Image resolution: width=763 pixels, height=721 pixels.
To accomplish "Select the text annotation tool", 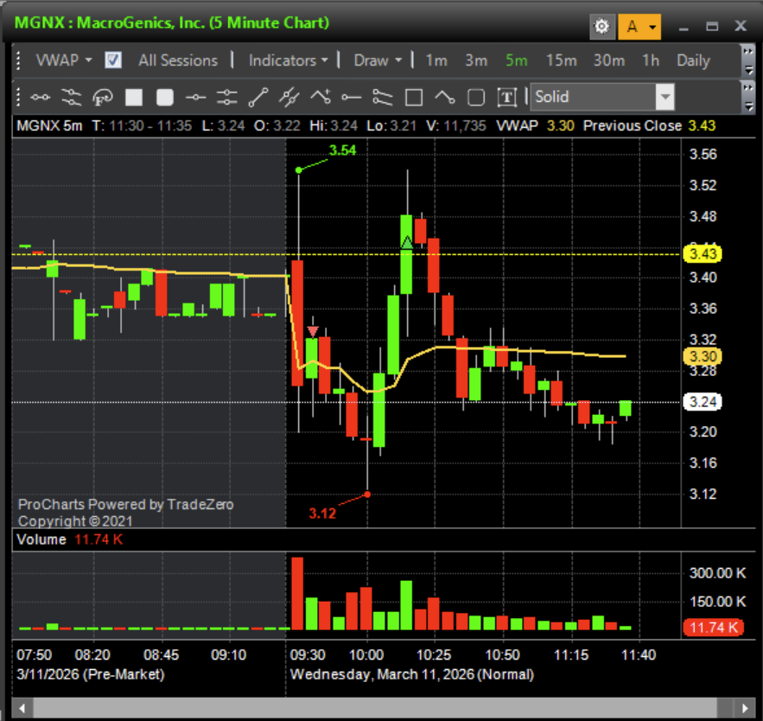I will tap(507, 98).
